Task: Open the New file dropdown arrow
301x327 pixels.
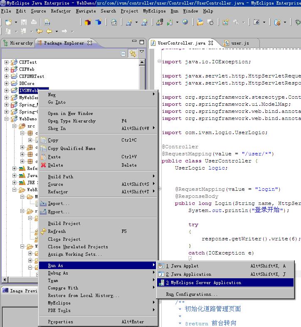Action: coord(16,22)
